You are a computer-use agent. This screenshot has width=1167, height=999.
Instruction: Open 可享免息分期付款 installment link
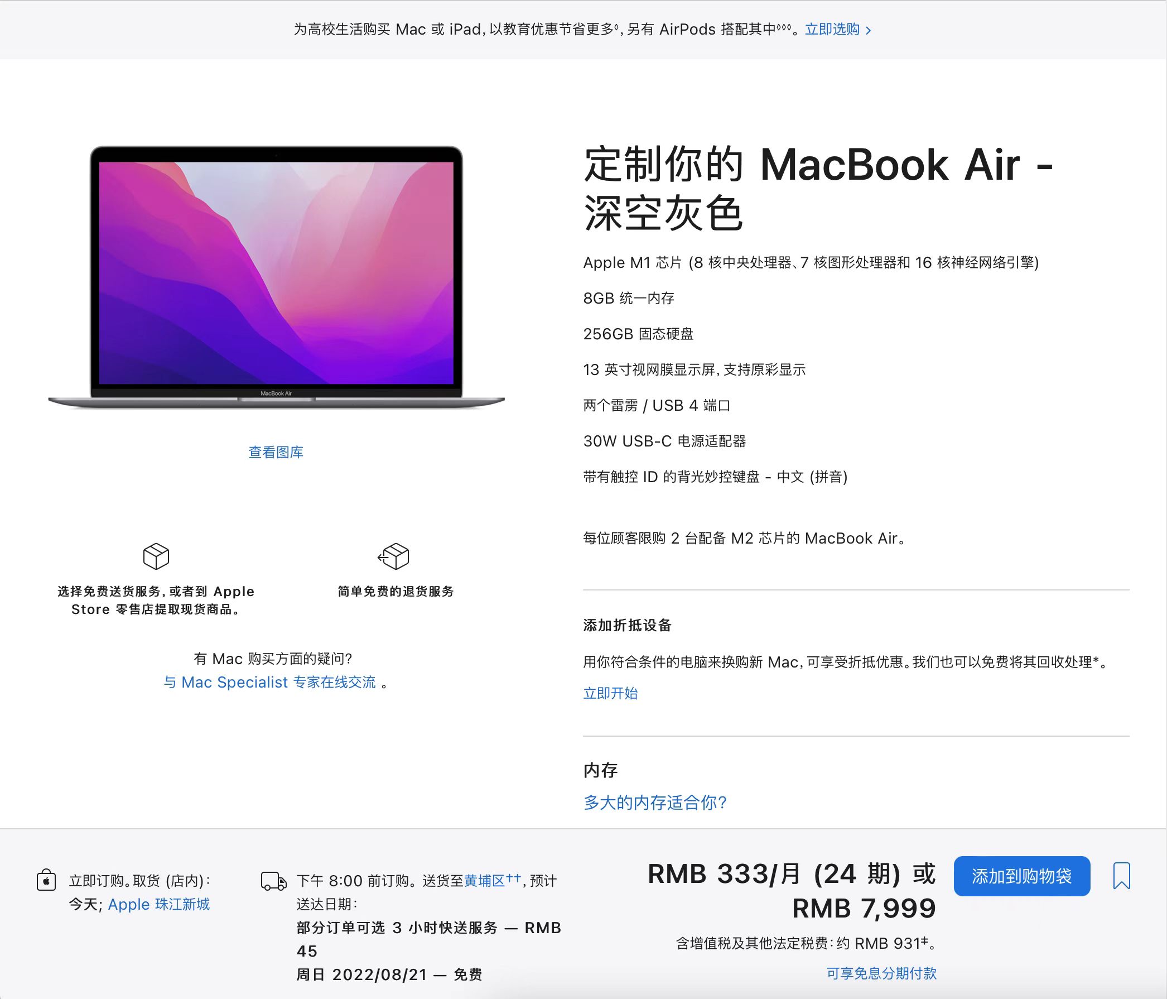point(881,973)
